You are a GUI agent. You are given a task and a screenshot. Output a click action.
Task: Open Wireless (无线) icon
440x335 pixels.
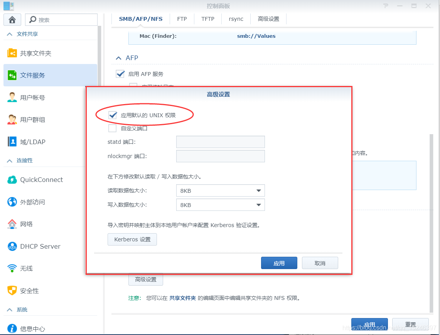coord(12,268)
